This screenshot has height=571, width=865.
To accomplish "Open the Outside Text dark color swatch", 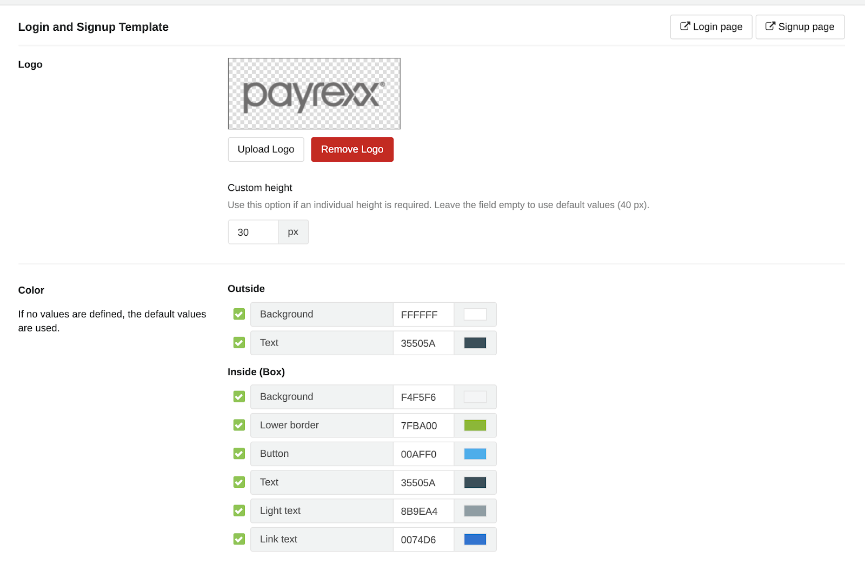I will [x=475, y=343].
